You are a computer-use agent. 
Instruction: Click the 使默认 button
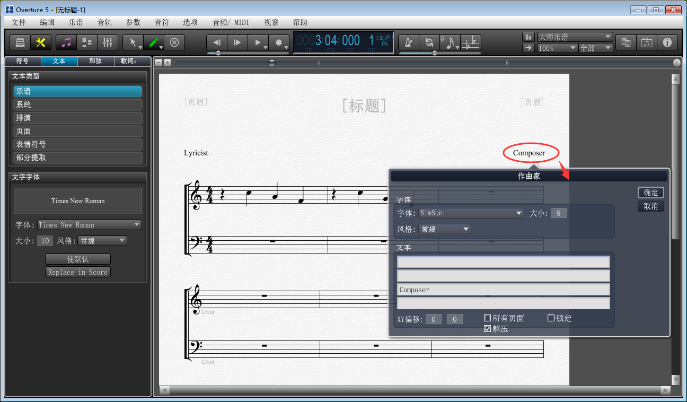click(x=78, y=259)
